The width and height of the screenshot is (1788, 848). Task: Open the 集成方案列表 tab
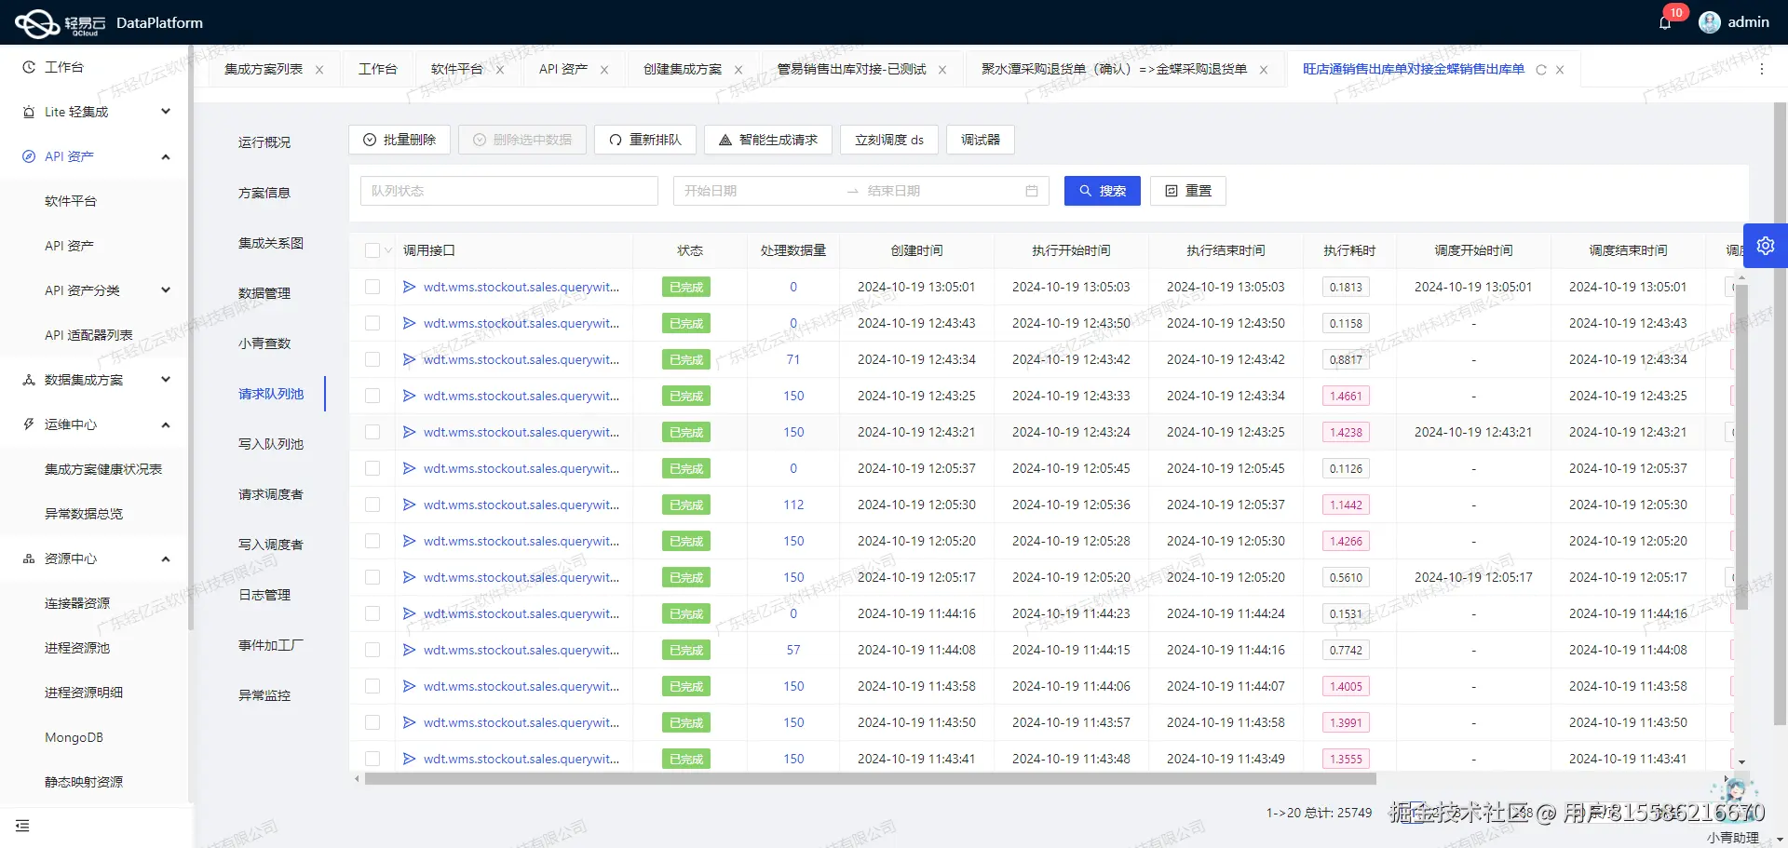point(264,68)
